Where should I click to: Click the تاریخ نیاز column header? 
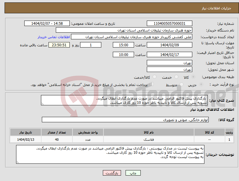[x=25, y=132]
